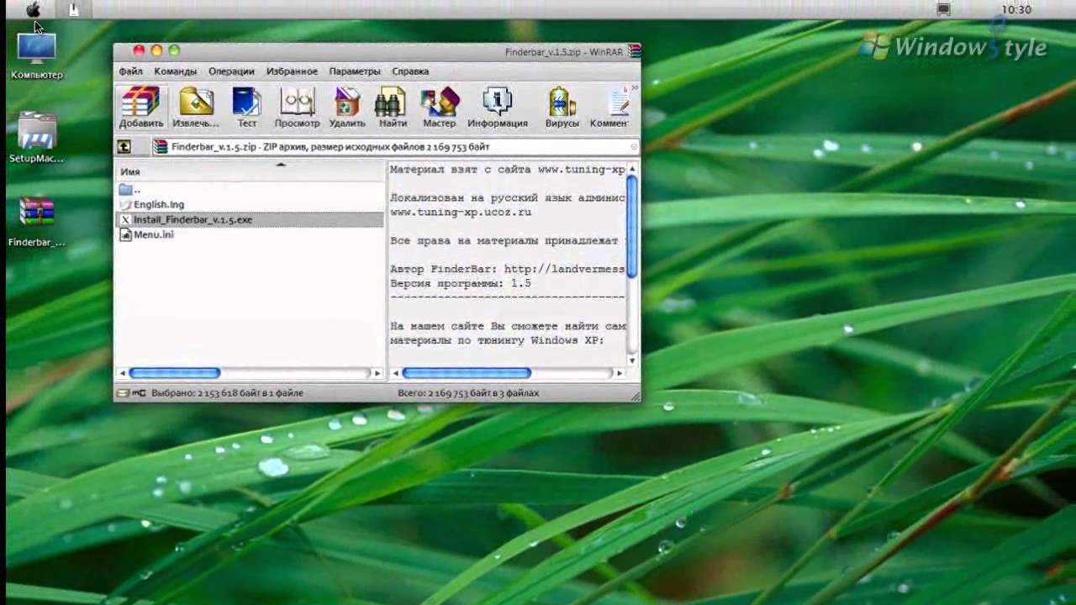Go up one folder level arrow
Image resolution: width=1076 pixels, height=605 pixels.
click(124, 146)
